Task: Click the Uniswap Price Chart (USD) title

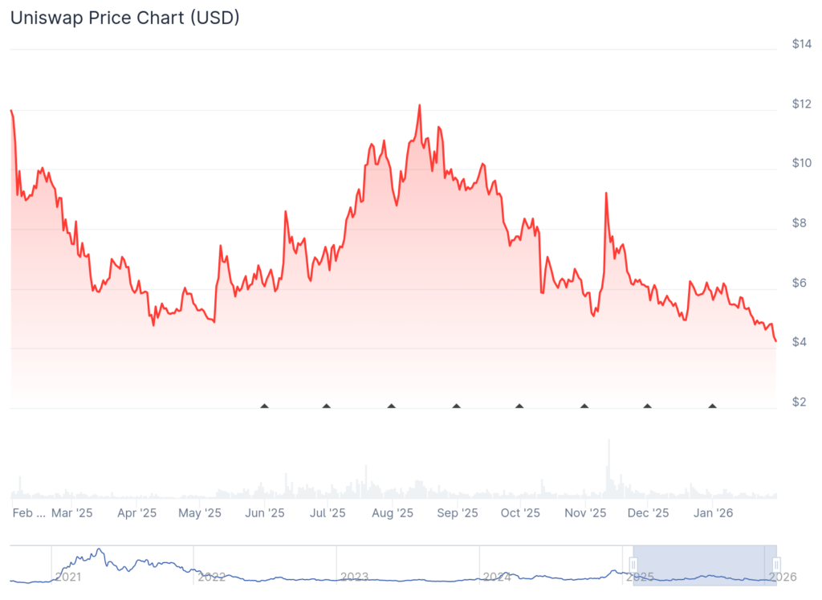Action: click(x=124, y=18)
